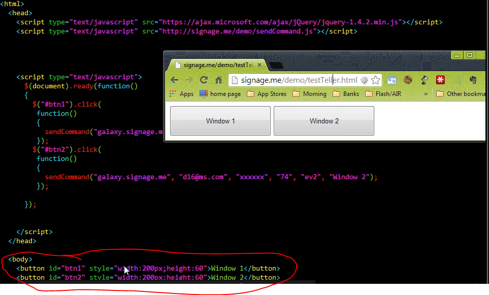Click the faded green extension icon
Viewport: 489px width, 295px height.
pyautogui.click(x=458, y=80)
